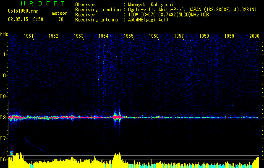Click the 1952 time marker

click(x=54, y=36)
